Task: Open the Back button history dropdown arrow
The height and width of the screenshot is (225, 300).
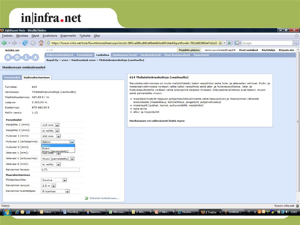Action: [9, 43]
